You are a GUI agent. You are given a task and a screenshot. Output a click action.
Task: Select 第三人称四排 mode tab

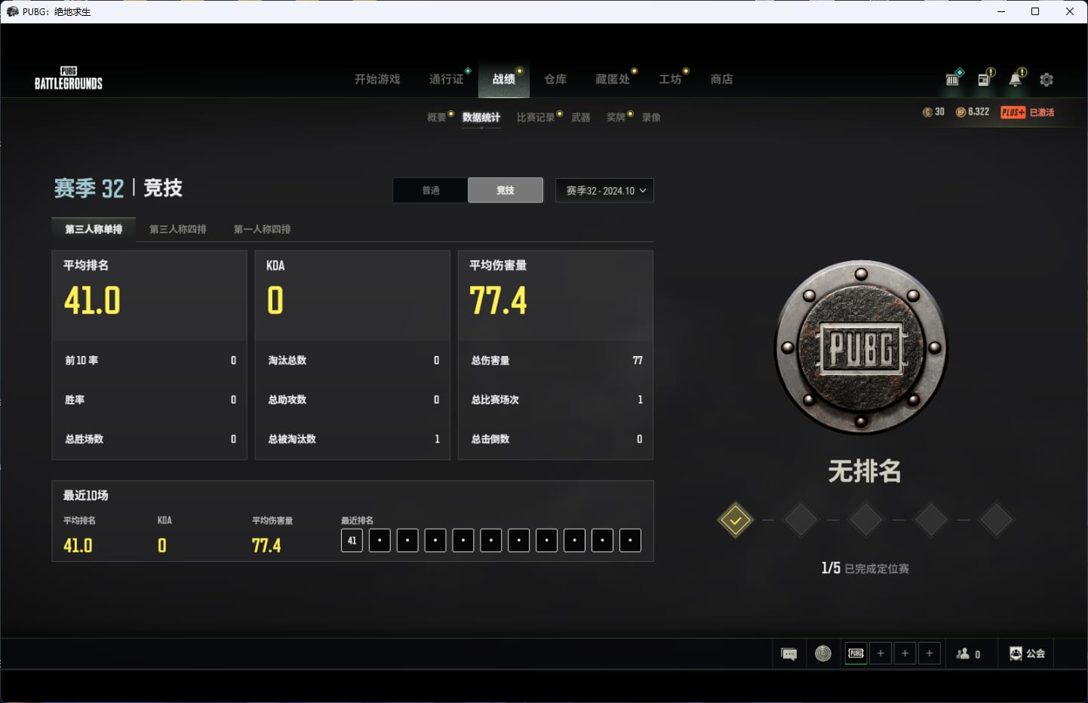click(178, 229)
